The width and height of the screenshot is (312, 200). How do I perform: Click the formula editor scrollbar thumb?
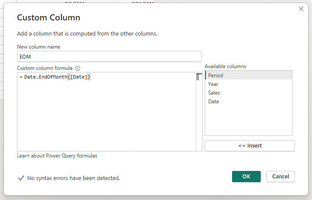(198, 77)
